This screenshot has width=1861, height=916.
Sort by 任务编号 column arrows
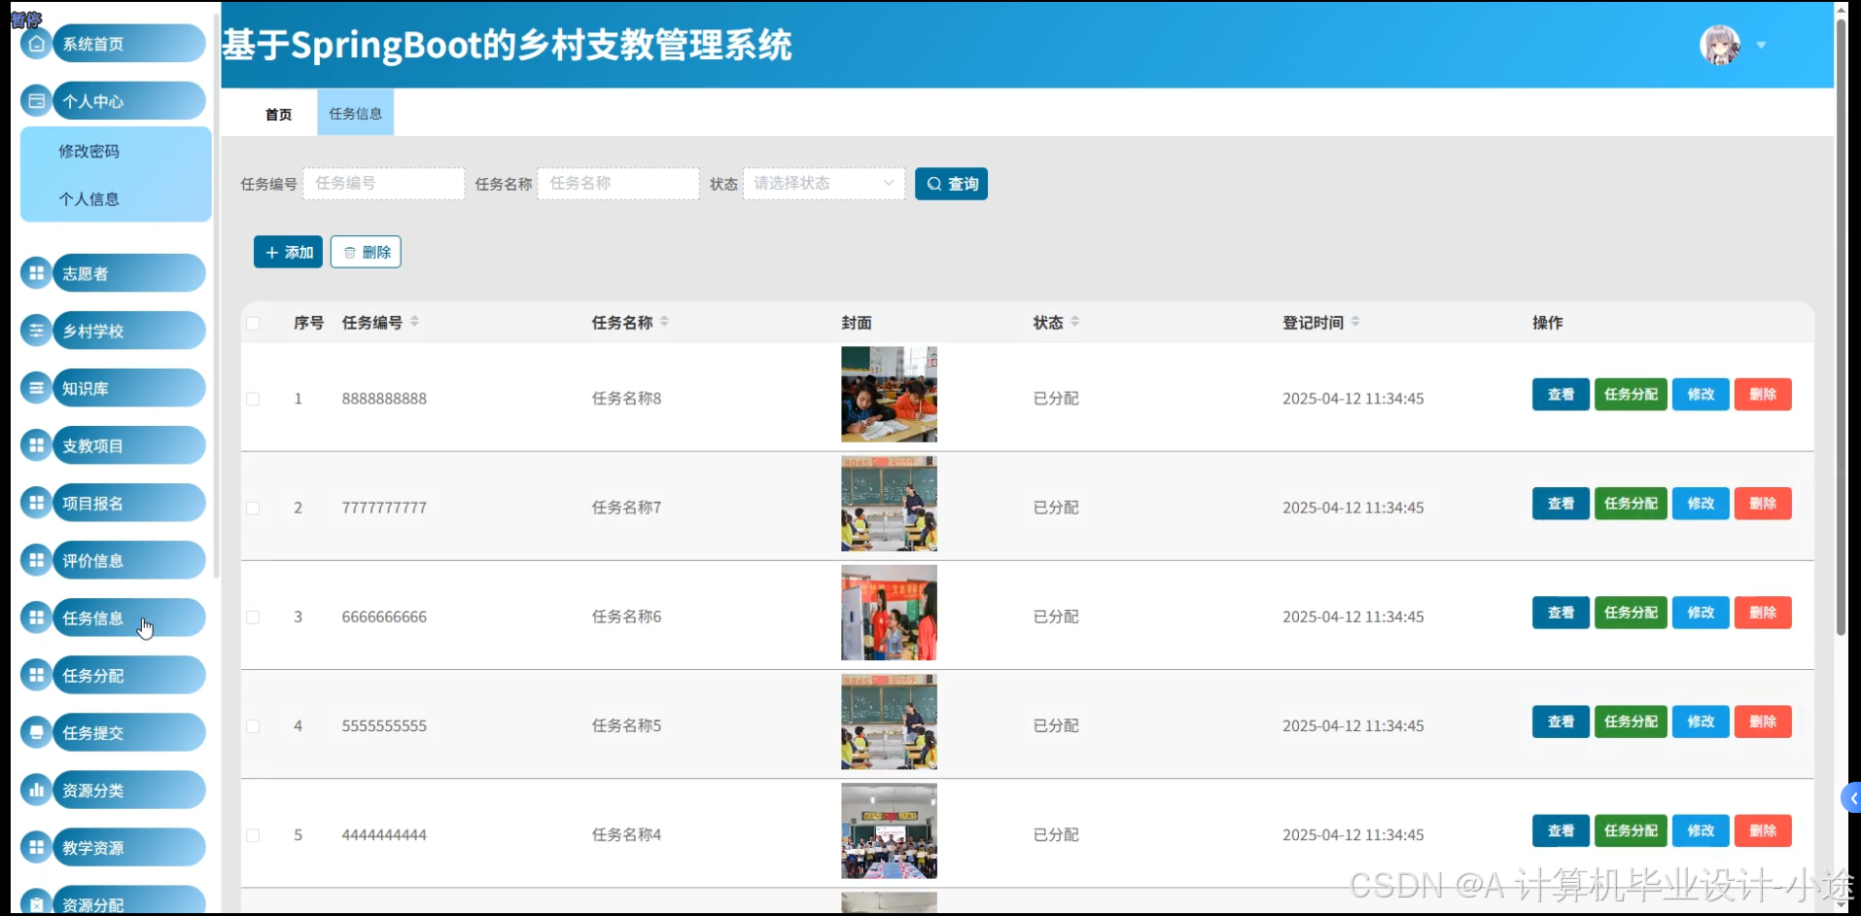point(414,322)
